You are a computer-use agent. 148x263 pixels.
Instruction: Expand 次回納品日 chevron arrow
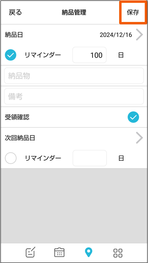[139, 138]
